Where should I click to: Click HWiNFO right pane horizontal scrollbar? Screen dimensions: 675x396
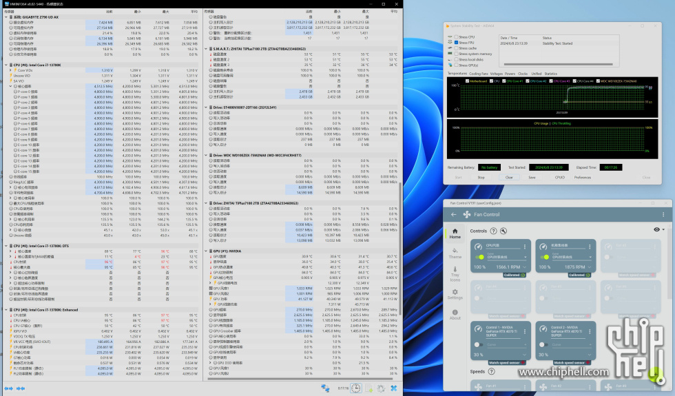pyautogui.click(x=302, y=379)
